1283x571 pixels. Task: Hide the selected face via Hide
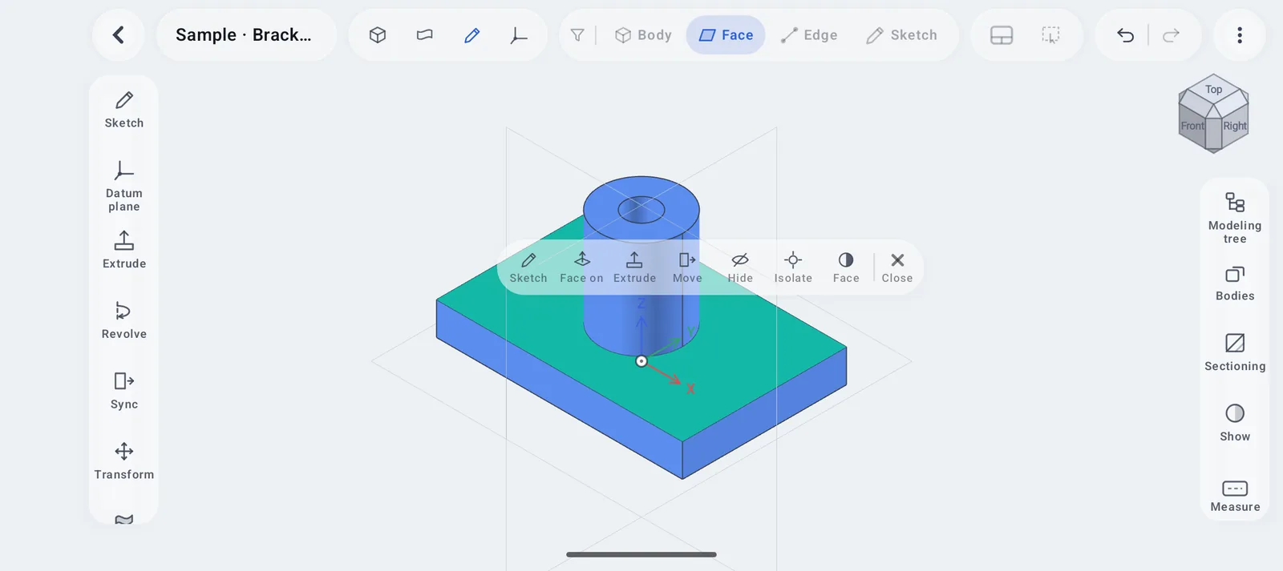pyautogui.click(x=740, y=267)
